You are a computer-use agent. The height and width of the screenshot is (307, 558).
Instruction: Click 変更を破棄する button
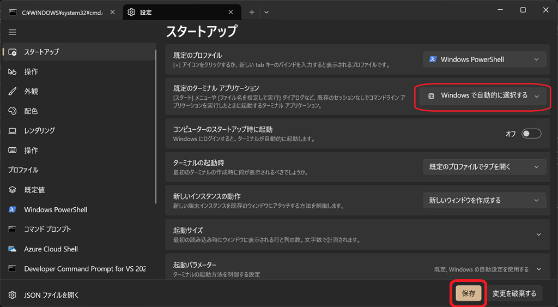pos(514,293)
